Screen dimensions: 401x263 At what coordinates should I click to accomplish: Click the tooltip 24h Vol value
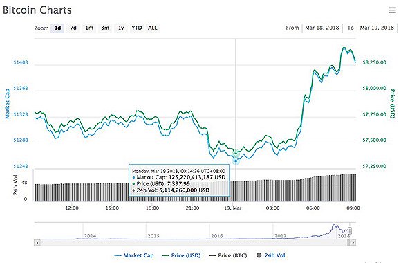[185, 190]
